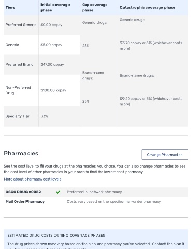Open More about pharmacy cost levels link
The height and width of the screenshot is (249, 192).
(x=33, y=179)
